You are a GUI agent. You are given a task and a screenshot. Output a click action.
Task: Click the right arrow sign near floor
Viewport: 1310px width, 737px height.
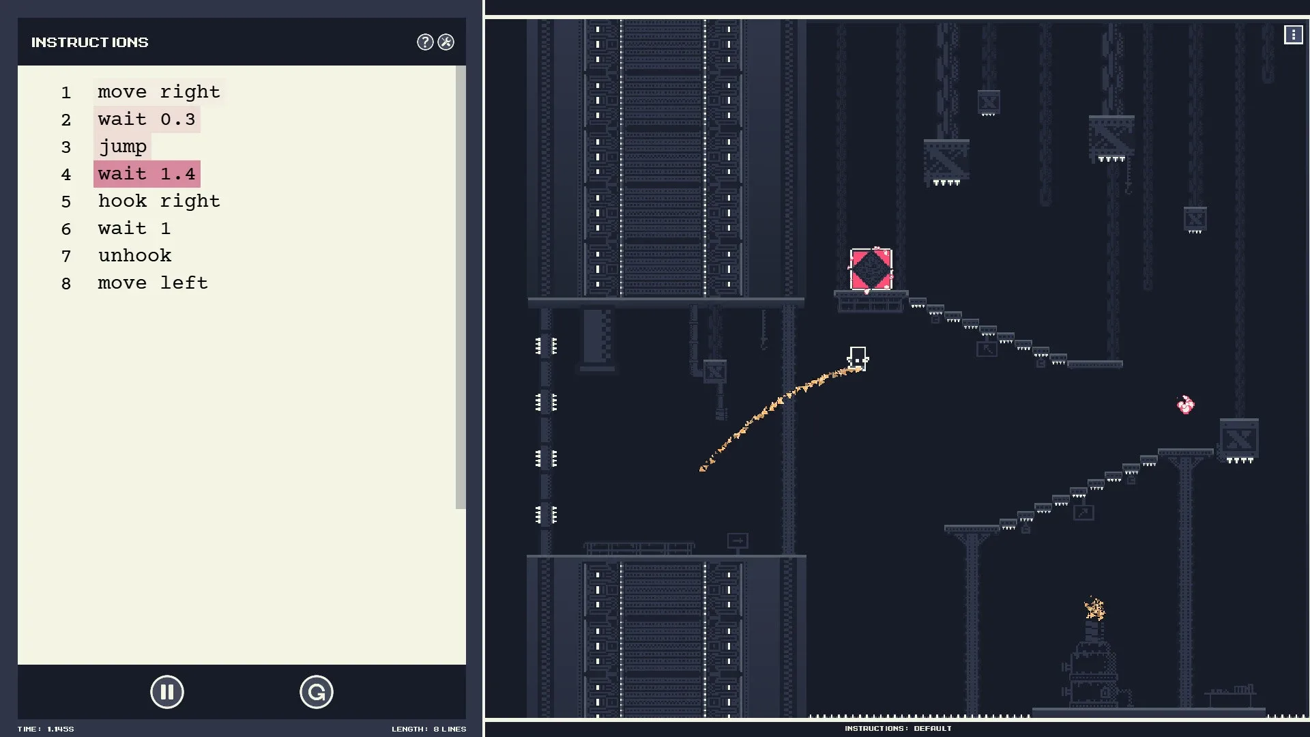pos(738,541)
